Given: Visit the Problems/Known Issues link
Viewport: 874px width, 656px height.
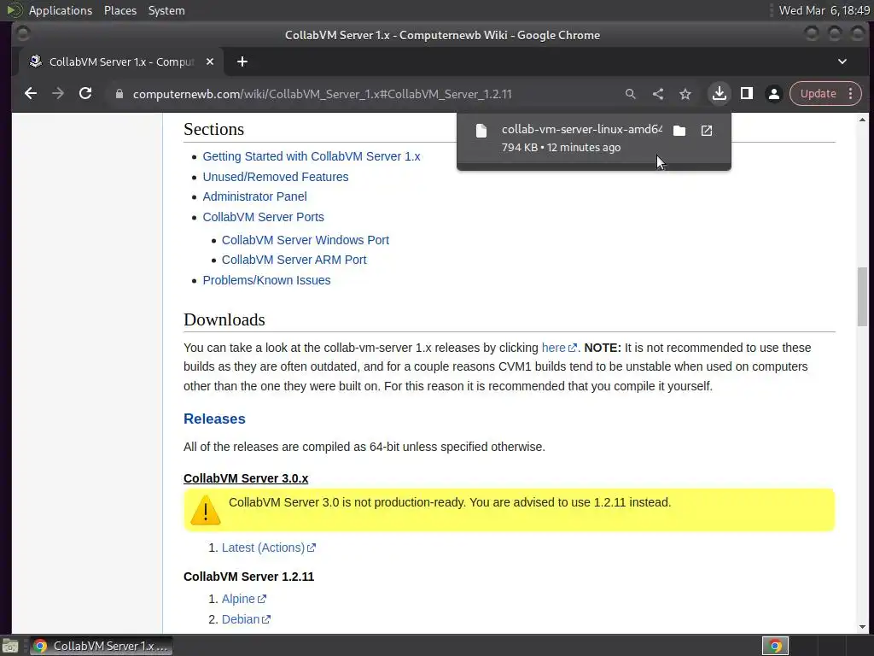Looking at the screenshot, I should (x=266, y=280).
